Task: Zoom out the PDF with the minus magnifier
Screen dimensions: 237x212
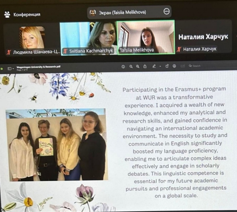Action: click(131, 66)
